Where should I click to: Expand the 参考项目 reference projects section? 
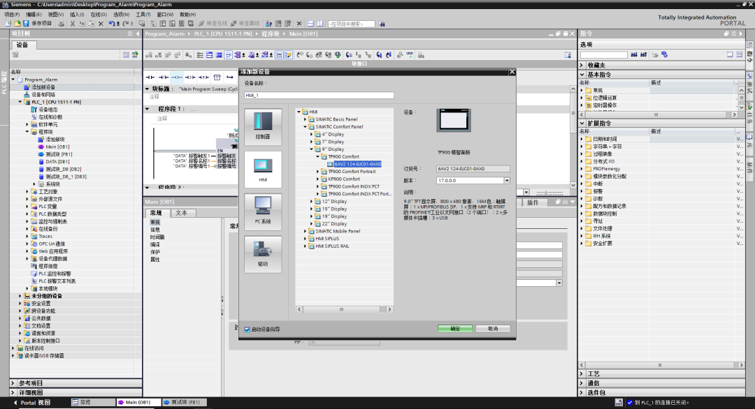point(13,383)
